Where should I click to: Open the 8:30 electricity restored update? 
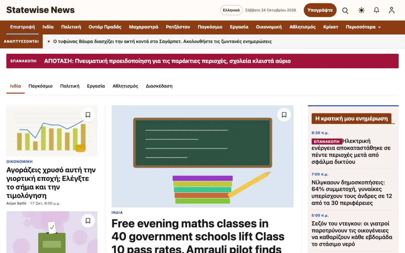click(351, 151)
